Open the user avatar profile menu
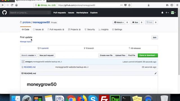180x101 pixels. tap(173, 13)
